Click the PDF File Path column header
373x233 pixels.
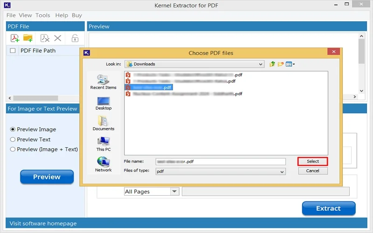[x=38, y=50]
